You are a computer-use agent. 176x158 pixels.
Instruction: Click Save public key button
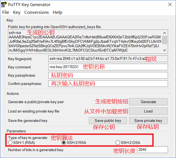[108, 120]
